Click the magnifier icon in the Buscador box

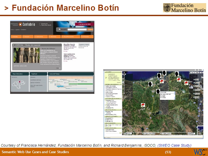click(x=59, y=29)
